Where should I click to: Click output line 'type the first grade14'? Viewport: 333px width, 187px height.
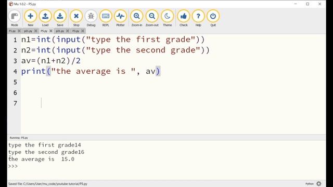(45, 145)
